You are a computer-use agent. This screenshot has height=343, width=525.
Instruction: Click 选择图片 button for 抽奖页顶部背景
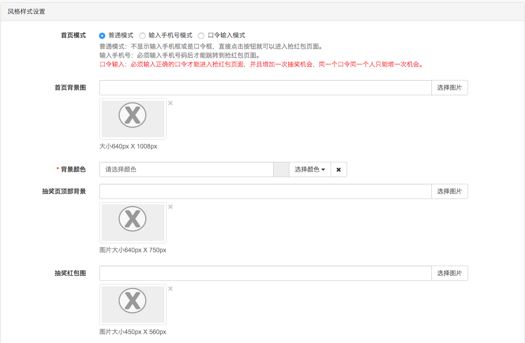(x=450, y=191)
